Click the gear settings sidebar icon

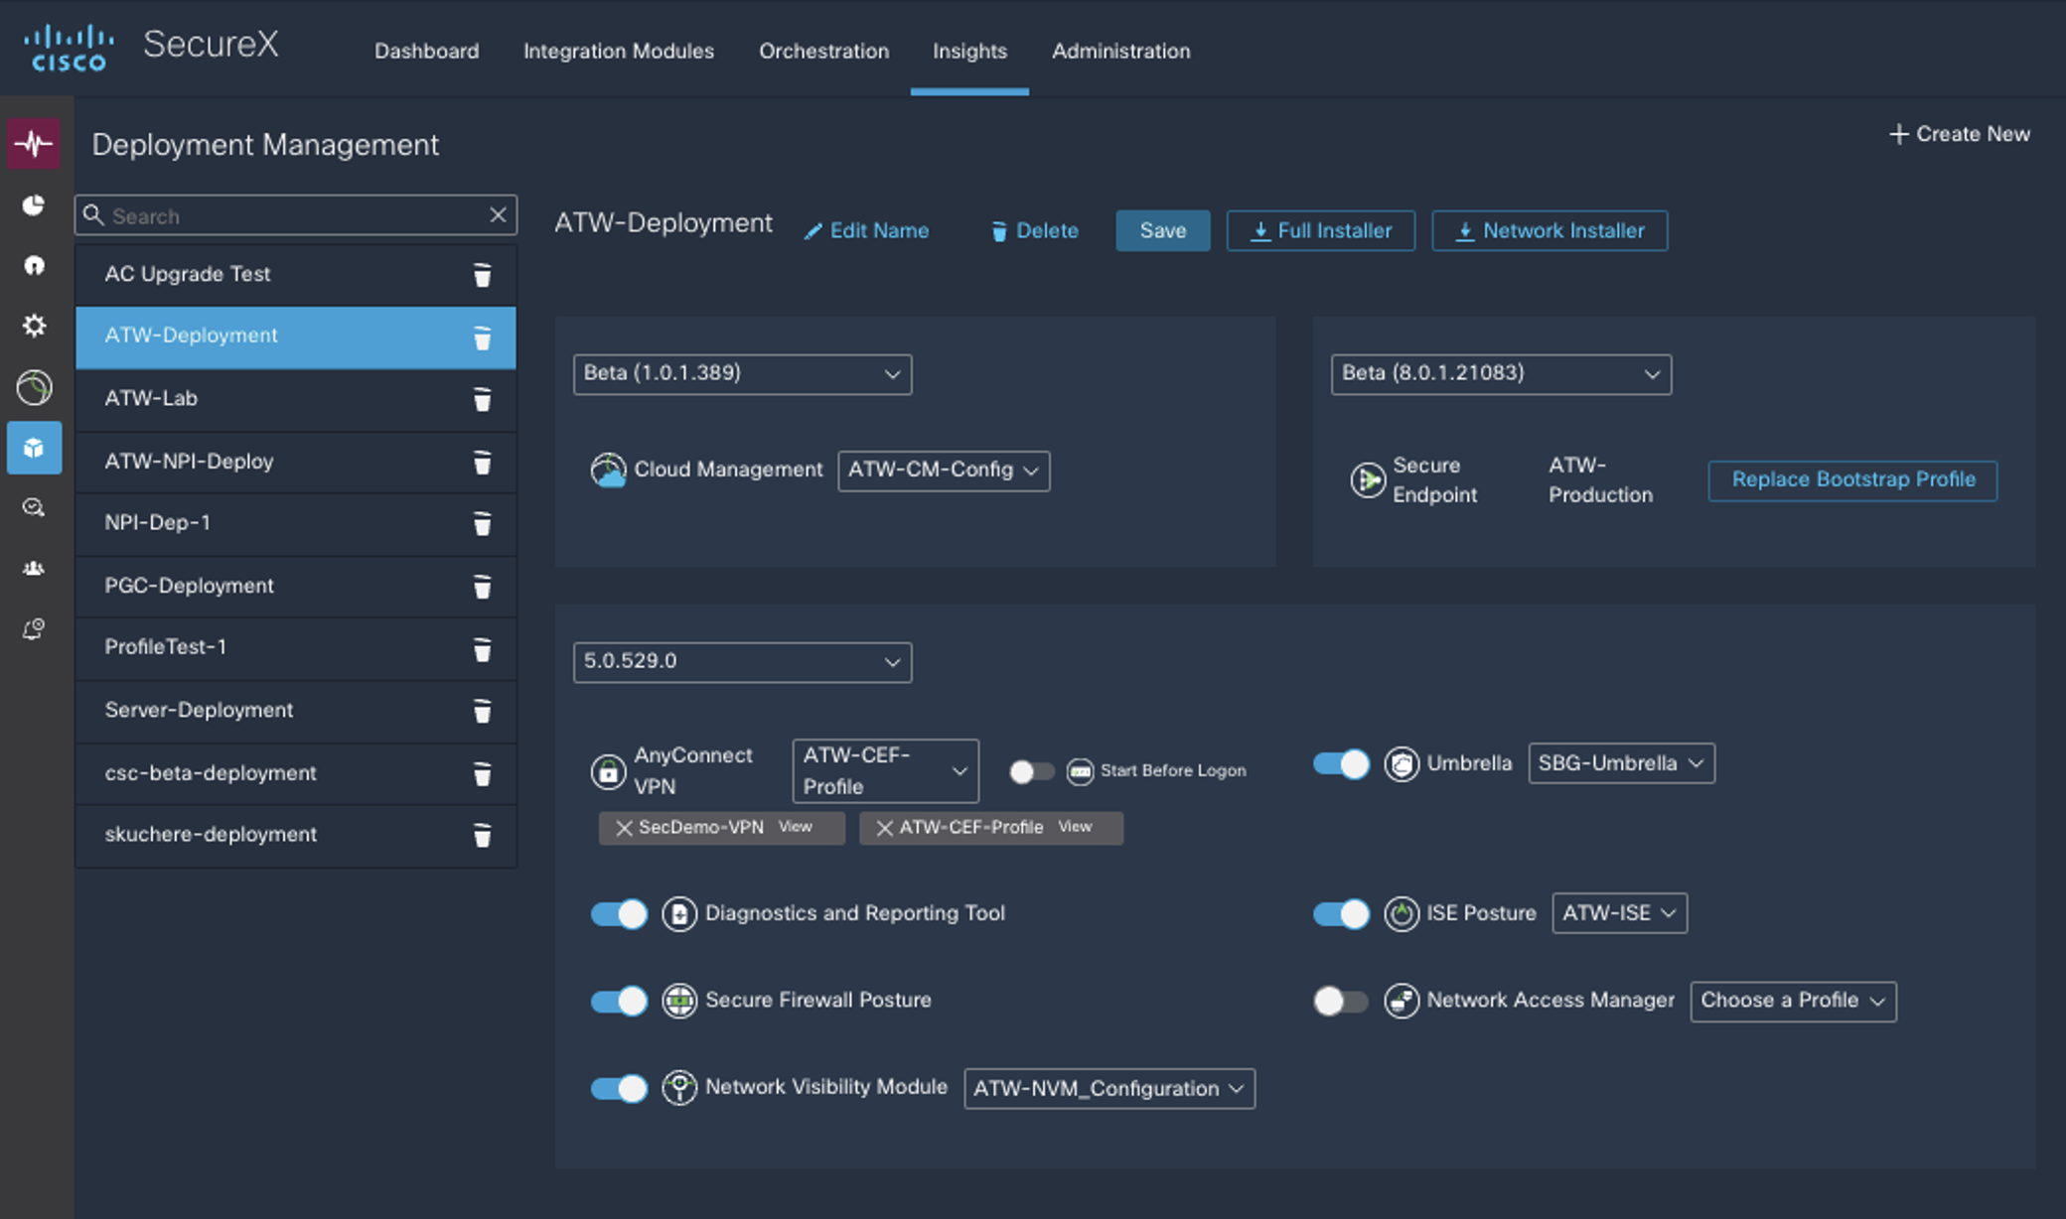coord(34,326)
